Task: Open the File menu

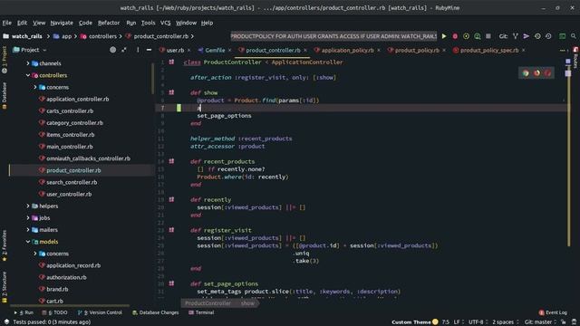Action: point(7,23)
